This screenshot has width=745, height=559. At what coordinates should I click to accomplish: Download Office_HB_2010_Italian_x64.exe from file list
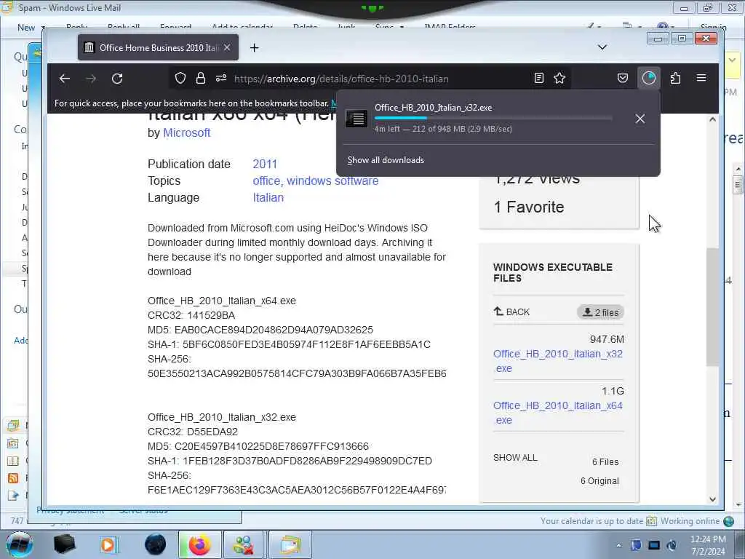click(558, 413)
